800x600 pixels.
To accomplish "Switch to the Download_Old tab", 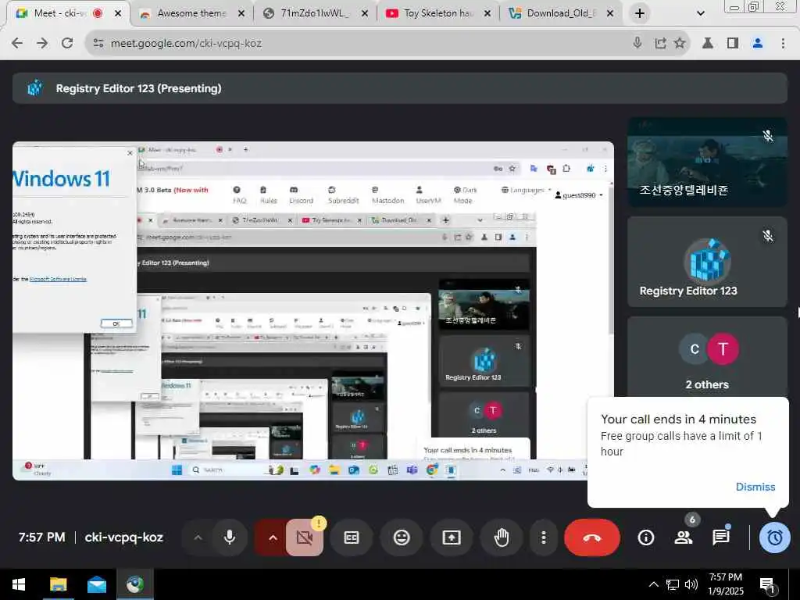I will point(560,13).
